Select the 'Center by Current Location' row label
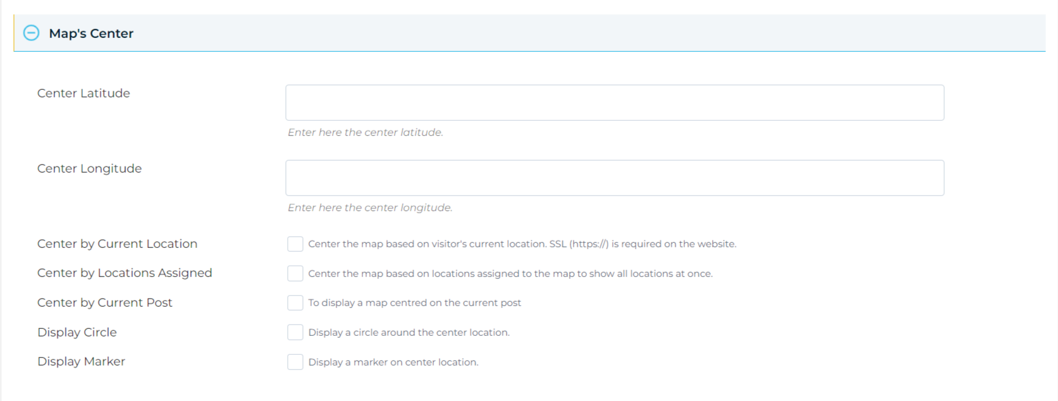Screen dimensions: 1058x401 (117, 244)
